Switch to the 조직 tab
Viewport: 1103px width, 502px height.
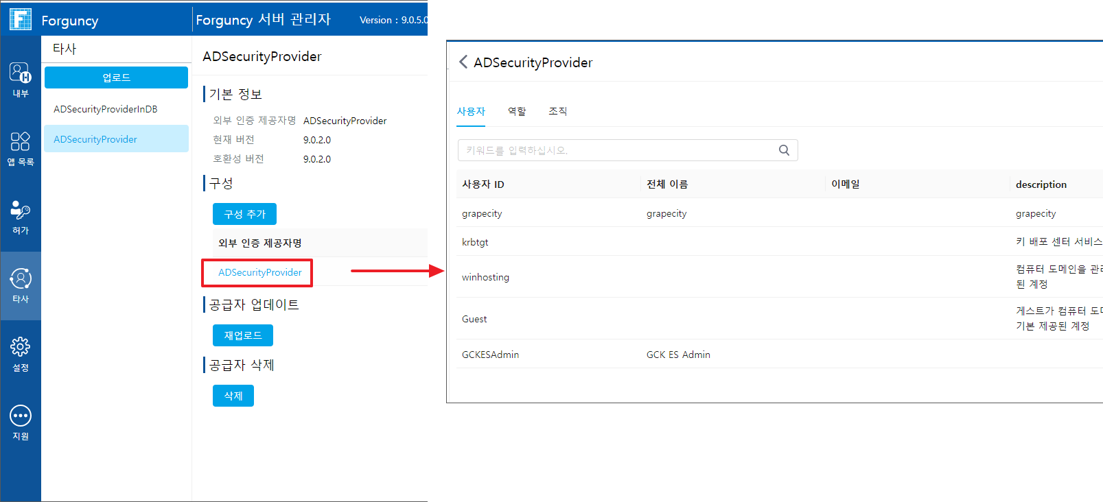pos(557,111)
